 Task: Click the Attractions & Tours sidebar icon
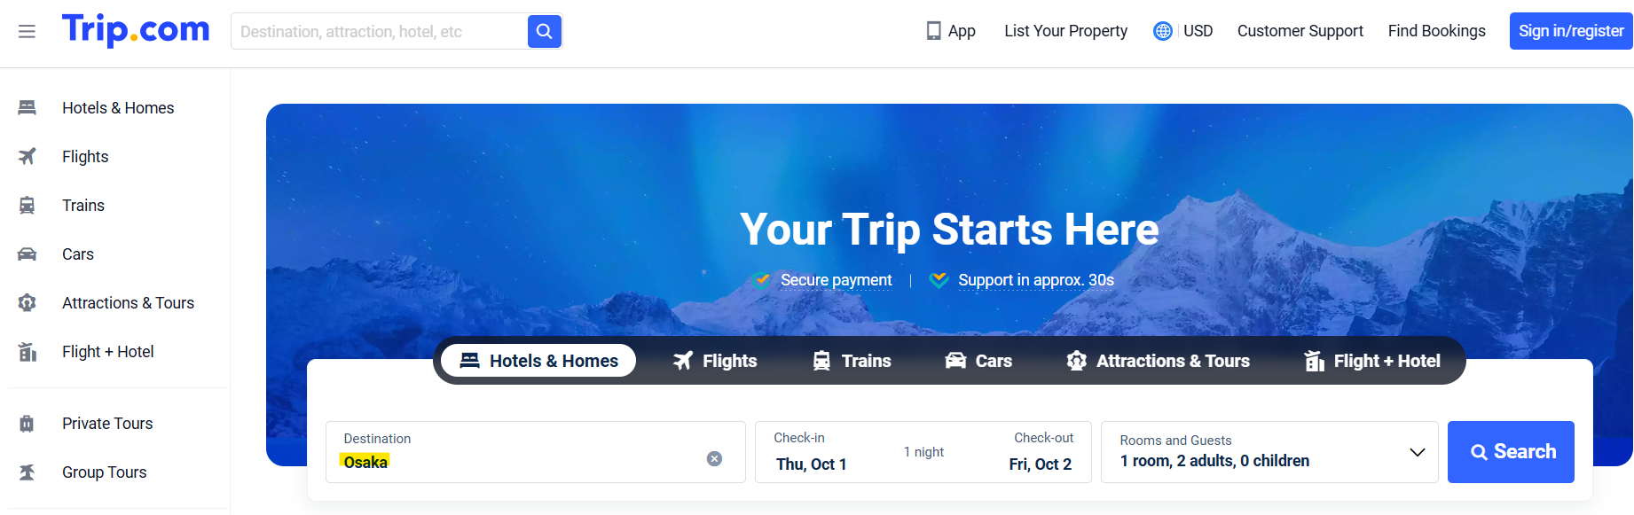coord(27,303)
